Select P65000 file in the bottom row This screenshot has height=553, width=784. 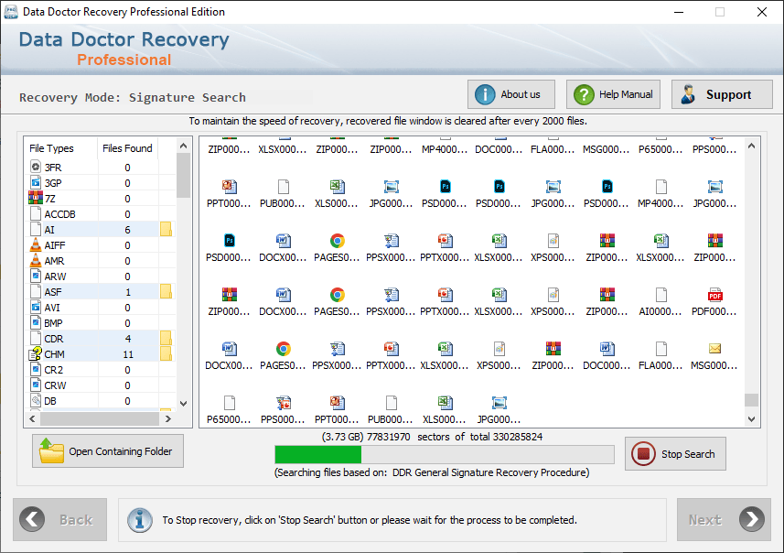coord(229,403)
